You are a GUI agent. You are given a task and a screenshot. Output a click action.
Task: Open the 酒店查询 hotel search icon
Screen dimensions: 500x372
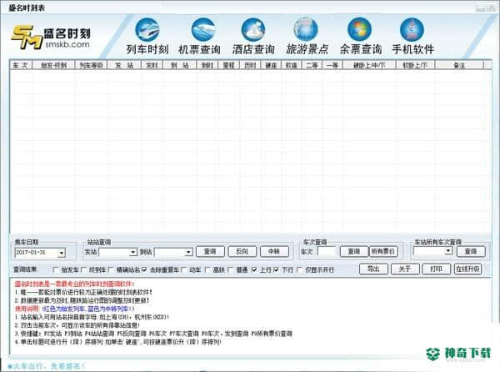click(x=253, y=36)
